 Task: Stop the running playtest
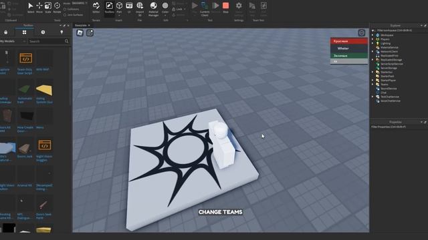coord(226,7)
